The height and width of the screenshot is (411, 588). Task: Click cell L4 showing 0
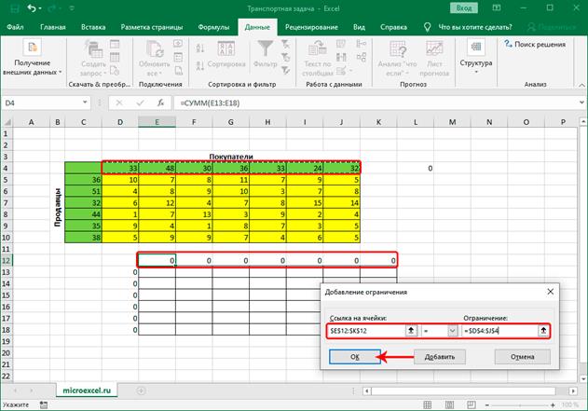pos(415,168)
